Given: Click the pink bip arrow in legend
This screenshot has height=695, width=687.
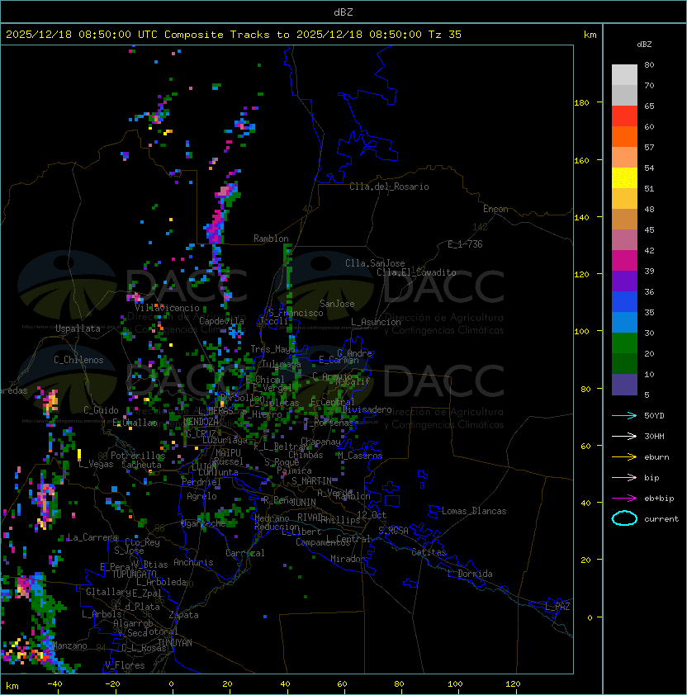Looking at the screenshot, I should click(624, 477).
